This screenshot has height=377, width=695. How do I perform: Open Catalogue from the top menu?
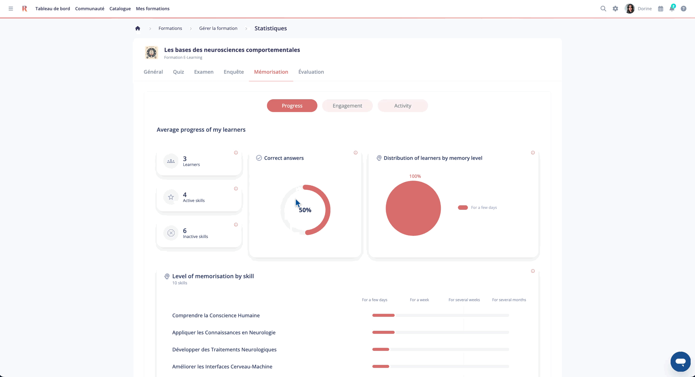point(120,8)
